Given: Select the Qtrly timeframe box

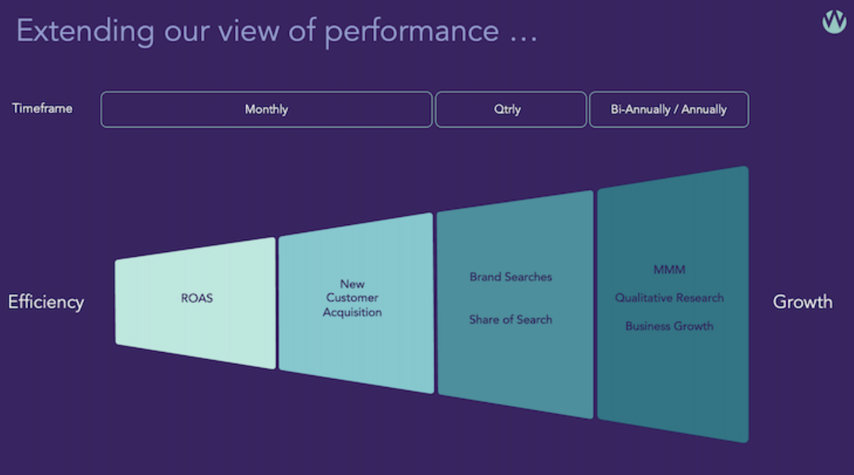Looking at the screenshot, I should (510, 109).
